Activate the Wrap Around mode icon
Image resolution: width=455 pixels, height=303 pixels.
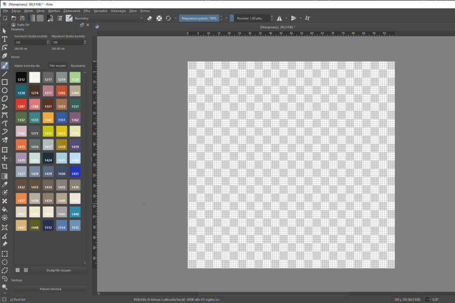tap(307, 18)
